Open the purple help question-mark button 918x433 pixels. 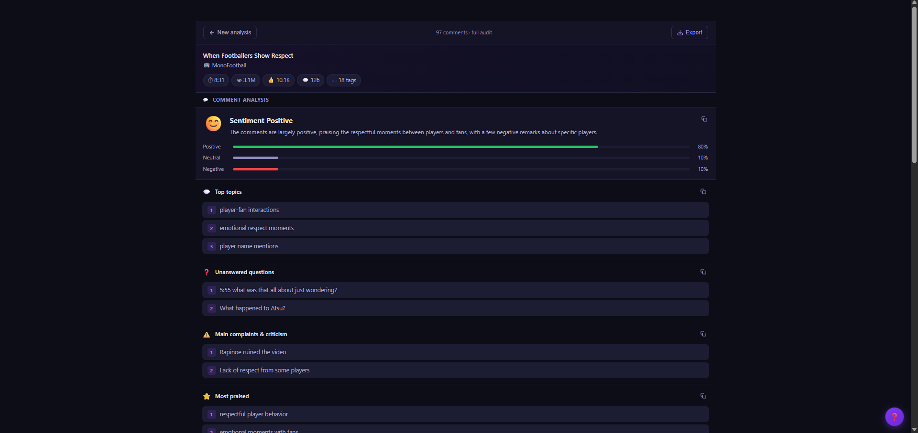point(894,417)
